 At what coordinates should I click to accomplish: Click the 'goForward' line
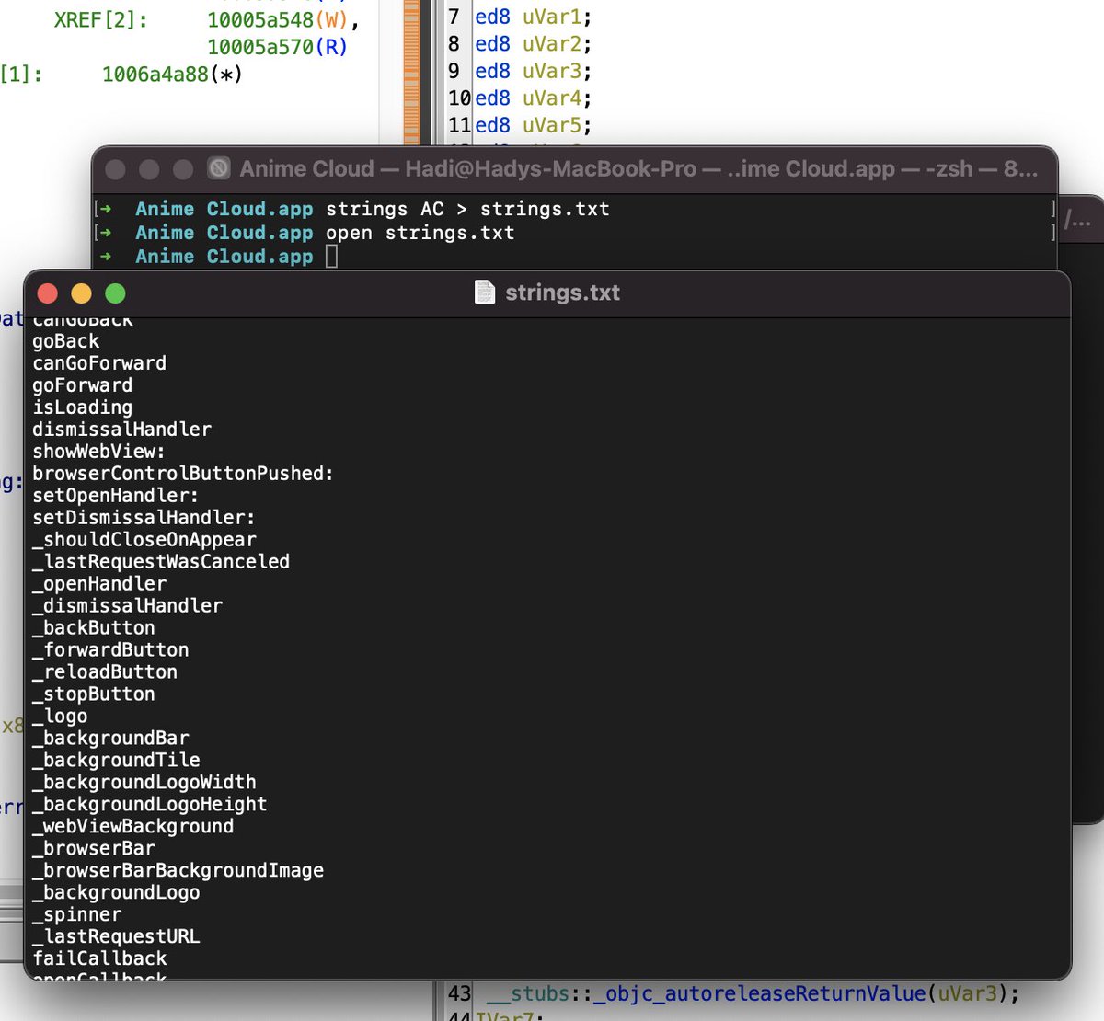point(82,385)
